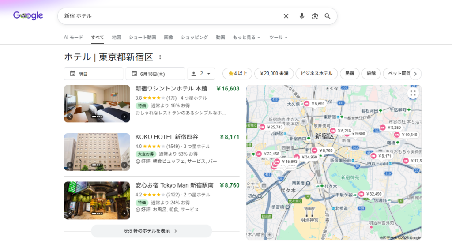
Task: Select the ¥22,158 hotel pin on map
Action: click(x=268, y=154)
